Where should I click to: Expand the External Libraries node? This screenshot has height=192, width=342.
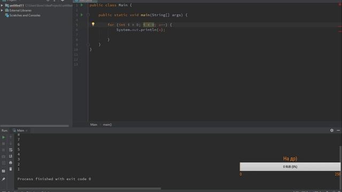pos(2,10)
